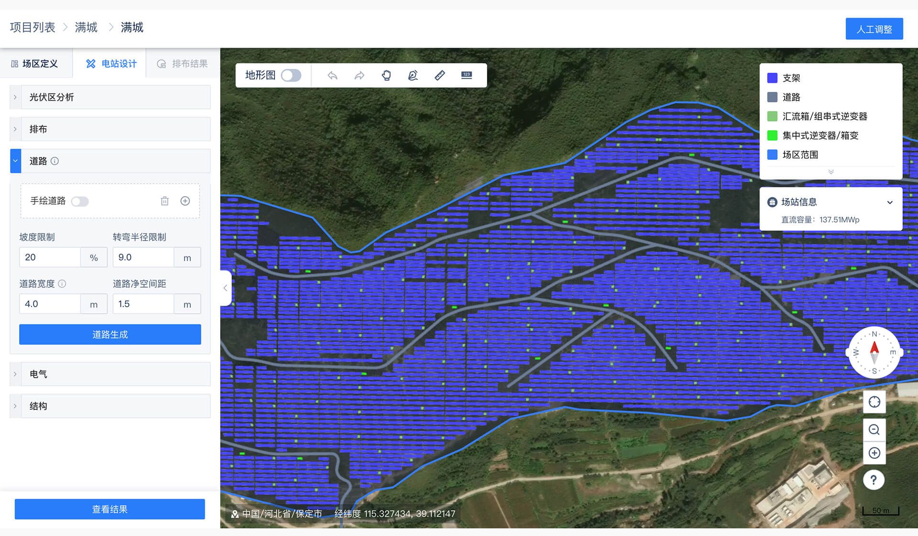Click the undo arrow in map toolbar
This screenshot has width=918, height=536.
tap(332, 76)
